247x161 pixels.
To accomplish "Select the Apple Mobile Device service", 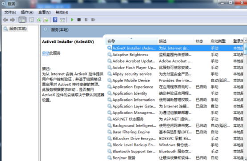I will point(175,80).
